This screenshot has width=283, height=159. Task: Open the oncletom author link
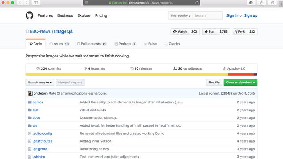pos(41,93)
